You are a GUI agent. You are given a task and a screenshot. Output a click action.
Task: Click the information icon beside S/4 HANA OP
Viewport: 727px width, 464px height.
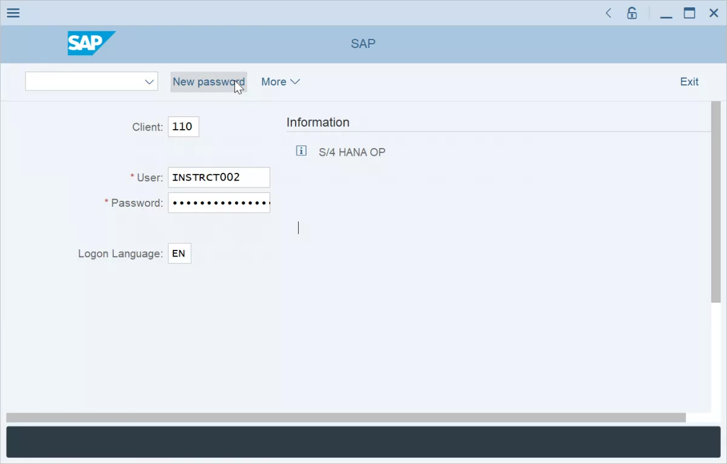pos(301,151)
